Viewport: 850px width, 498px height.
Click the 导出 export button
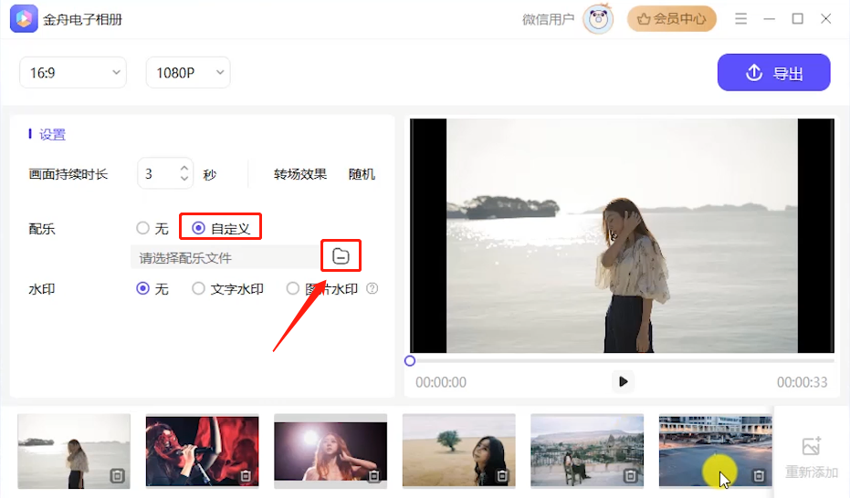coord(773,73)
